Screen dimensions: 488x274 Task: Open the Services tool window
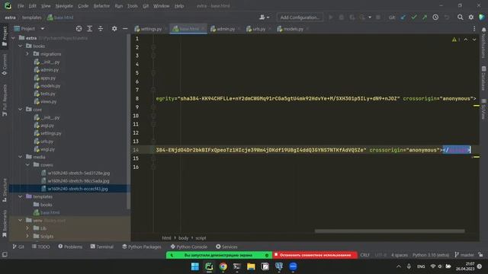pyautogui.click(x=226, y=247)
